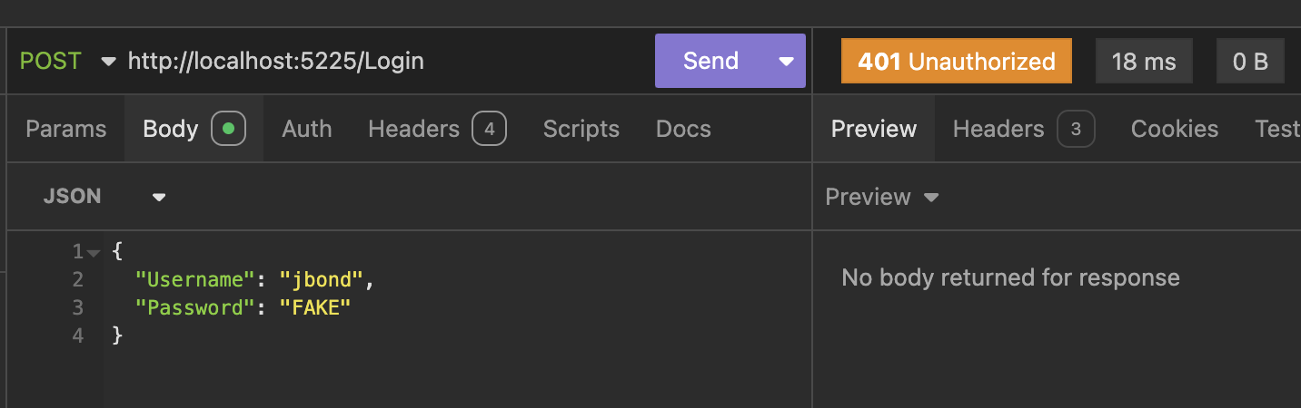1301x408 pixels.
Task: Expand the Preview mode dropdown
Action: pyautogui.click(x=930, y=197)
